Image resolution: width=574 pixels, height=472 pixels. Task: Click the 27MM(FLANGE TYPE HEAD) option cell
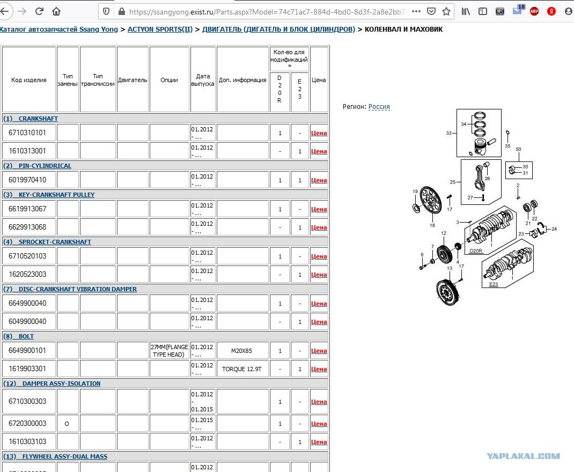[x=169, y=351]
